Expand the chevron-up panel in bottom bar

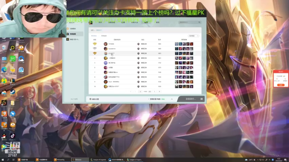(x=172, y=99)
